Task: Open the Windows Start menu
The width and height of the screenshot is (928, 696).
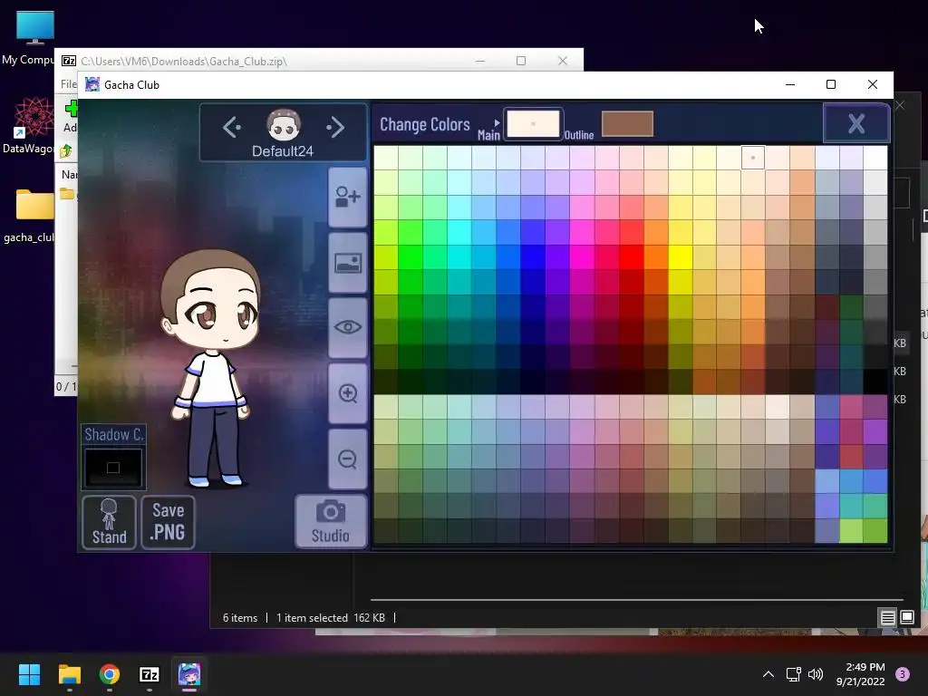Action: point(29,674)
